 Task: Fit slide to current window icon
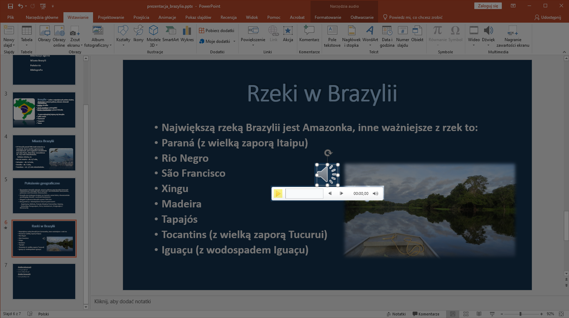coord(561,314)
